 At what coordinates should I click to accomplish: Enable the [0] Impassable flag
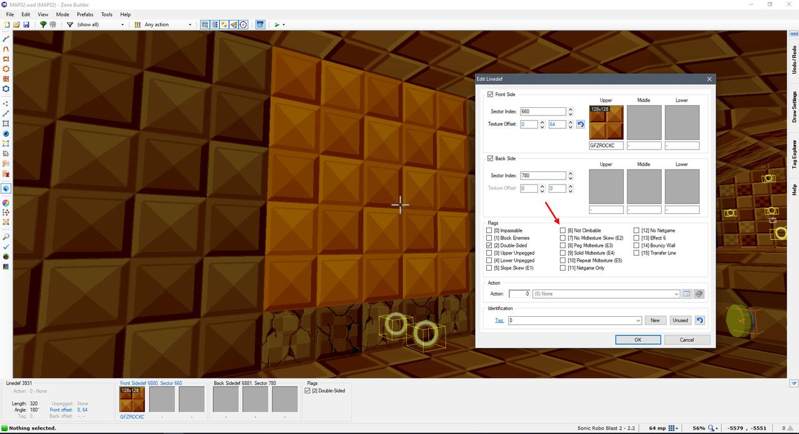pyautogui.click(x=489, y=231)
